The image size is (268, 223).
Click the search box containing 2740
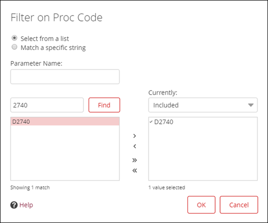pos(47,105)
